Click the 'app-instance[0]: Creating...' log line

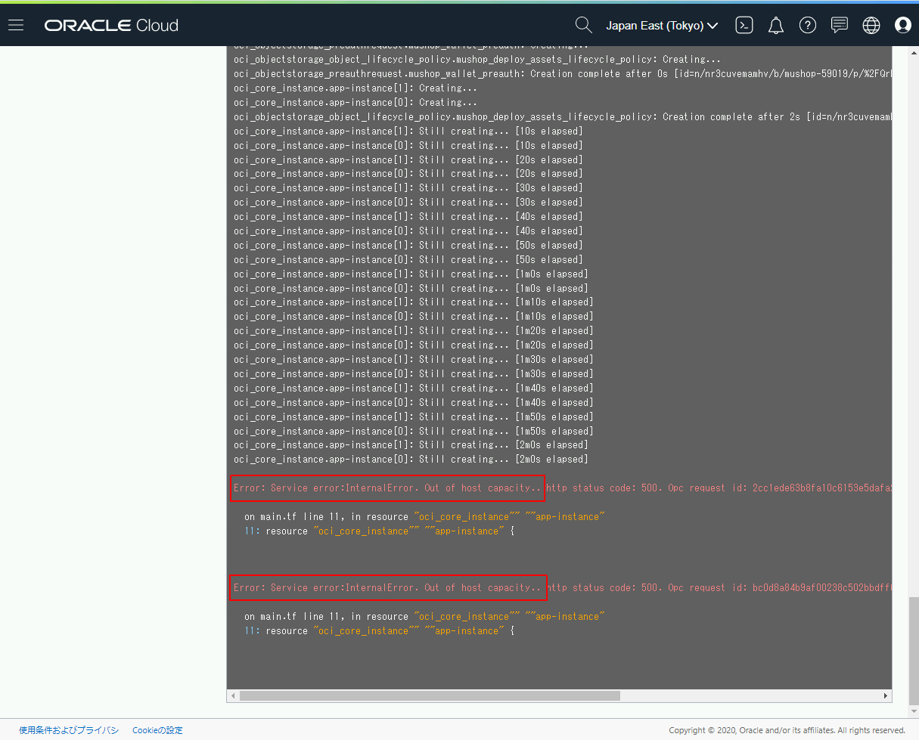click(x=355, y=103)
